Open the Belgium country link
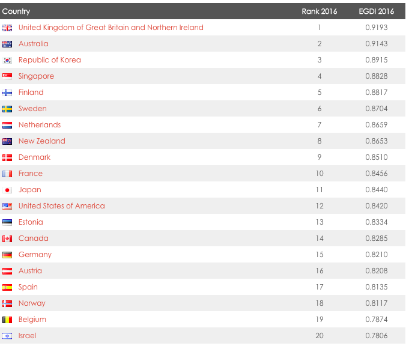 pyautogui.click(x=32, y=320)
